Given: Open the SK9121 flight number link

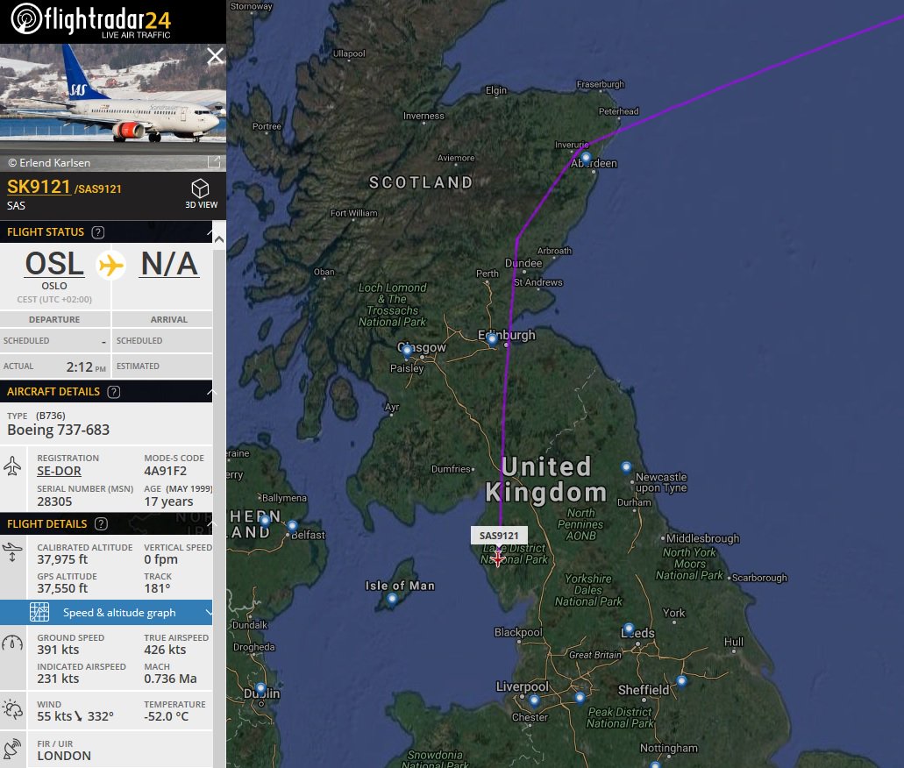Looking at the screenshot, I should pos(39,187).
